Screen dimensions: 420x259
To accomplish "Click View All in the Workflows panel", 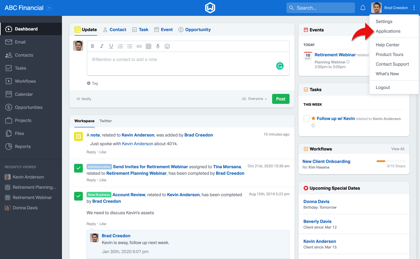I will 398,149.
